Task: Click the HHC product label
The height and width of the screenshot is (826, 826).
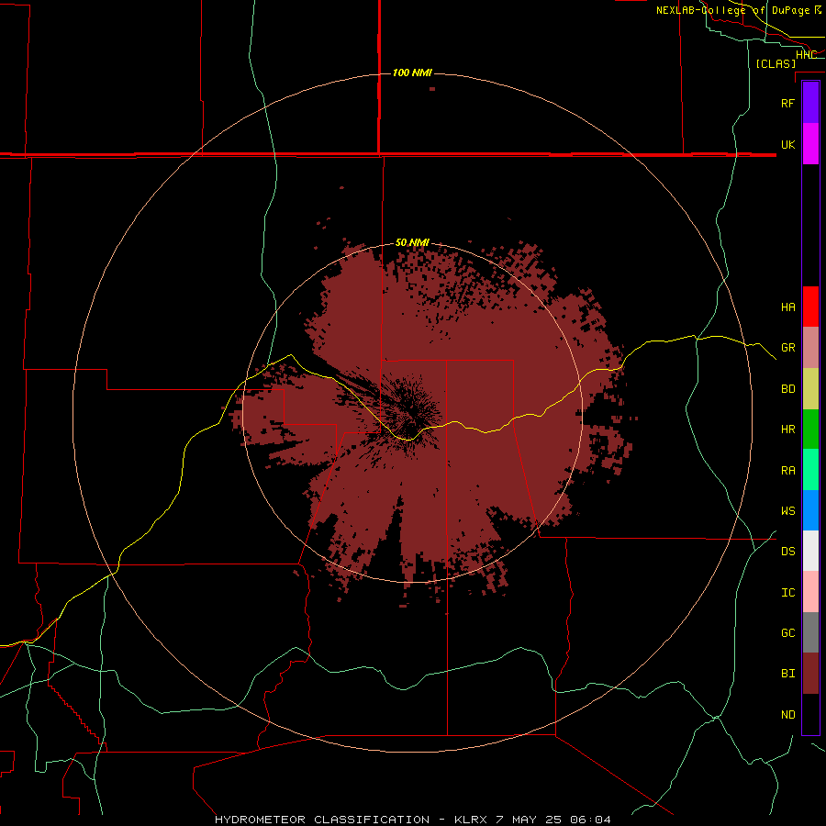Action: 806,55
